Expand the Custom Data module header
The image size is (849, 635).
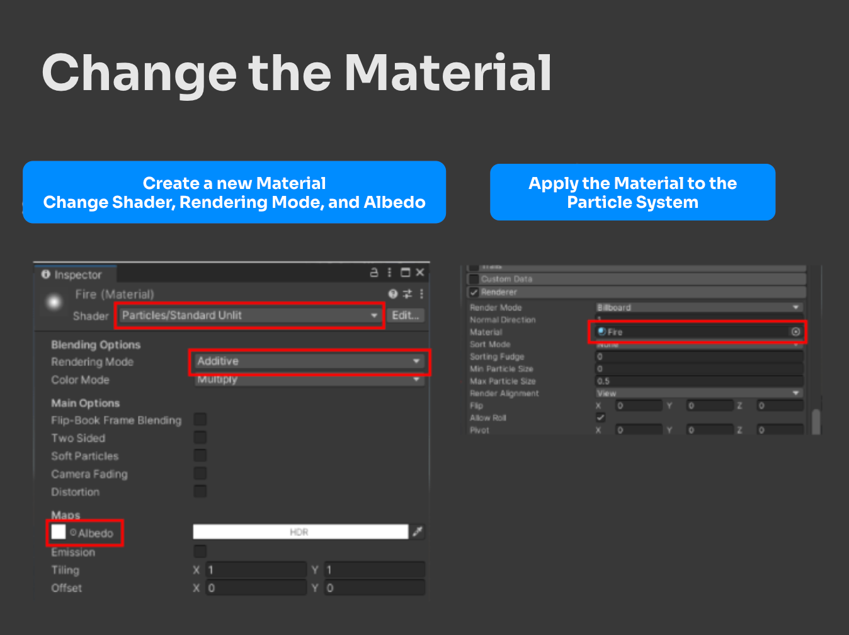[636, 279]
